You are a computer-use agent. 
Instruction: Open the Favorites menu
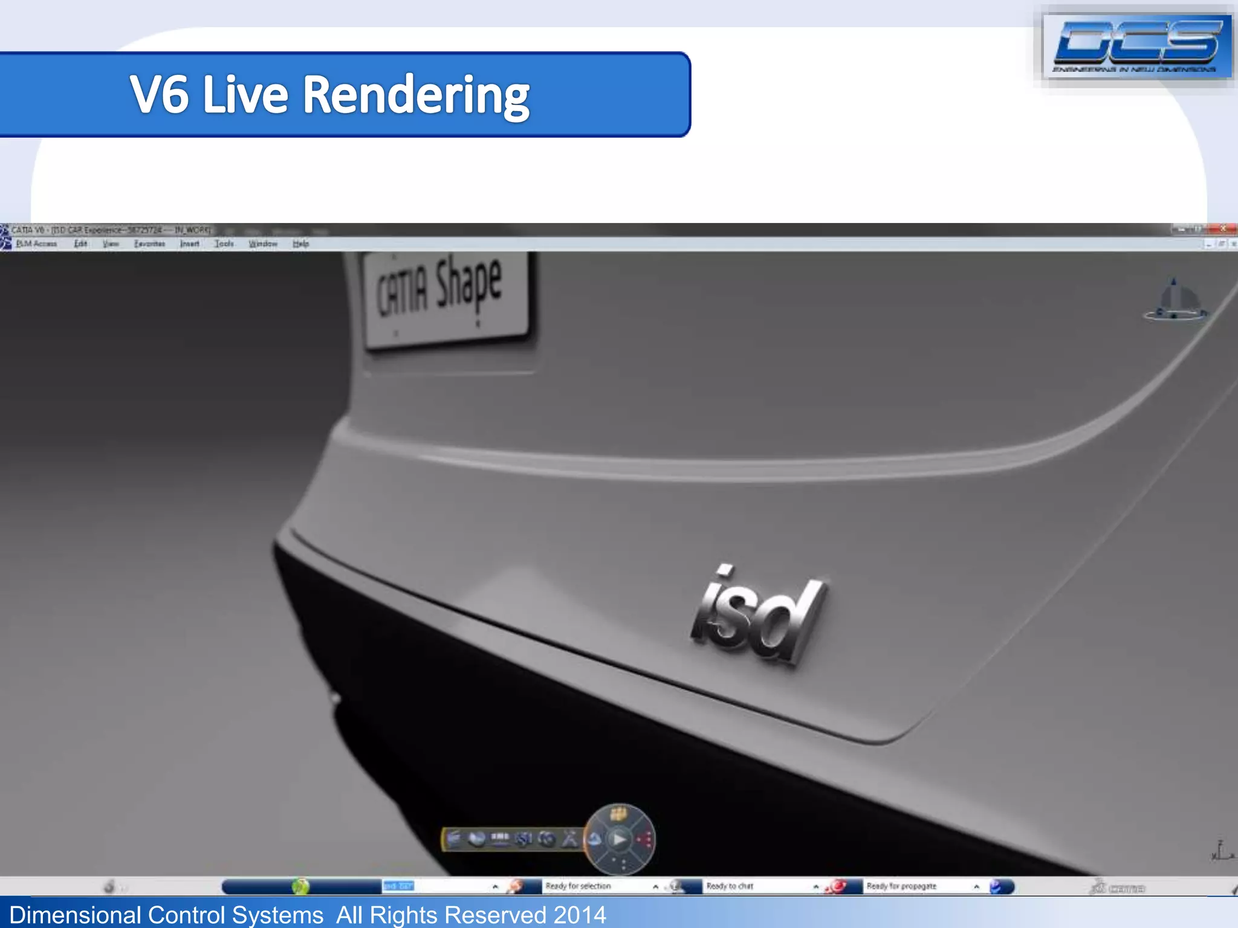click(x=149, y=244)
